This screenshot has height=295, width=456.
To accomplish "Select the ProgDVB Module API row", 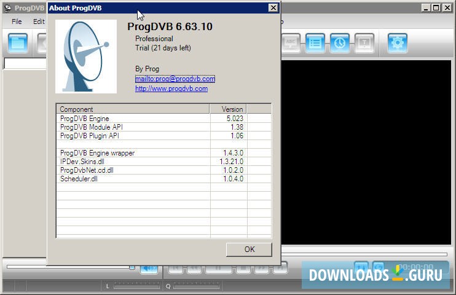I will point(163,127).
